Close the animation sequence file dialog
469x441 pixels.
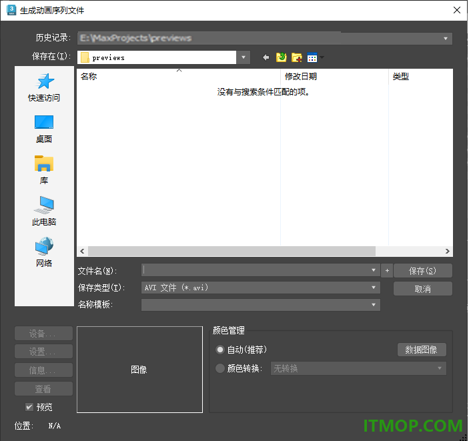457,10
